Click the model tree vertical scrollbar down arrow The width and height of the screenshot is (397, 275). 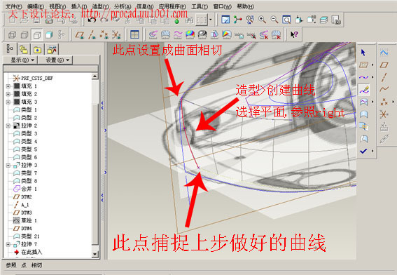pyautogui.click(x=95, y=254)
